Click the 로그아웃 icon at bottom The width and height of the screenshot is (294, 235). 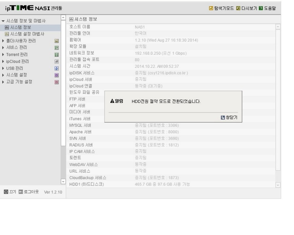21,192
